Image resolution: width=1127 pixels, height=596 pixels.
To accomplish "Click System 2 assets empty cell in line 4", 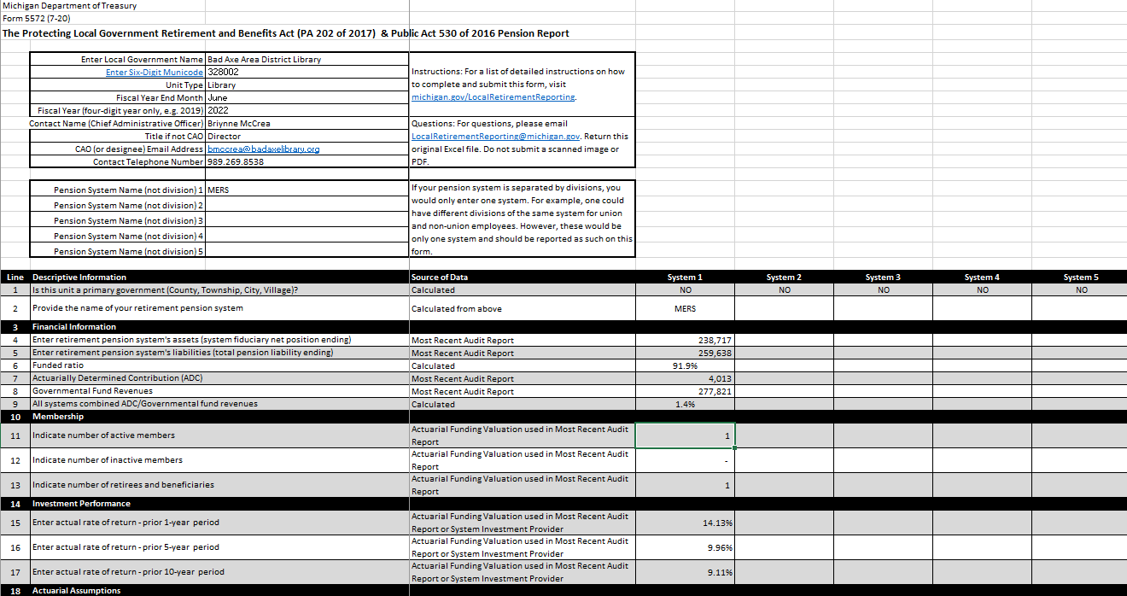I will 784,340.
